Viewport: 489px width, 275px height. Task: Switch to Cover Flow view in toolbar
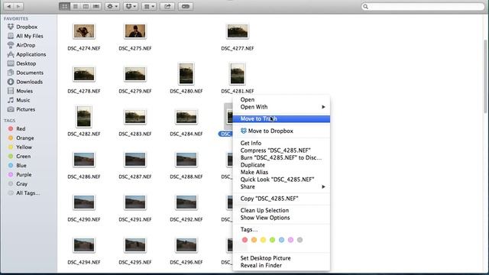[96, 6]
